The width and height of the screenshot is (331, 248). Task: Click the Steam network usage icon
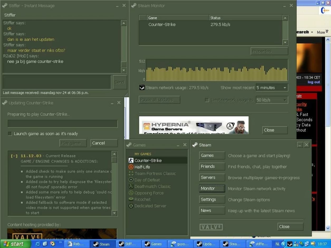coord(142,88)
